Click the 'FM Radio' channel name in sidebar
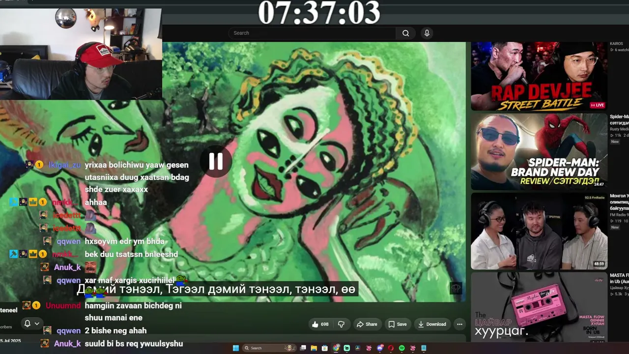 [619, 214]
